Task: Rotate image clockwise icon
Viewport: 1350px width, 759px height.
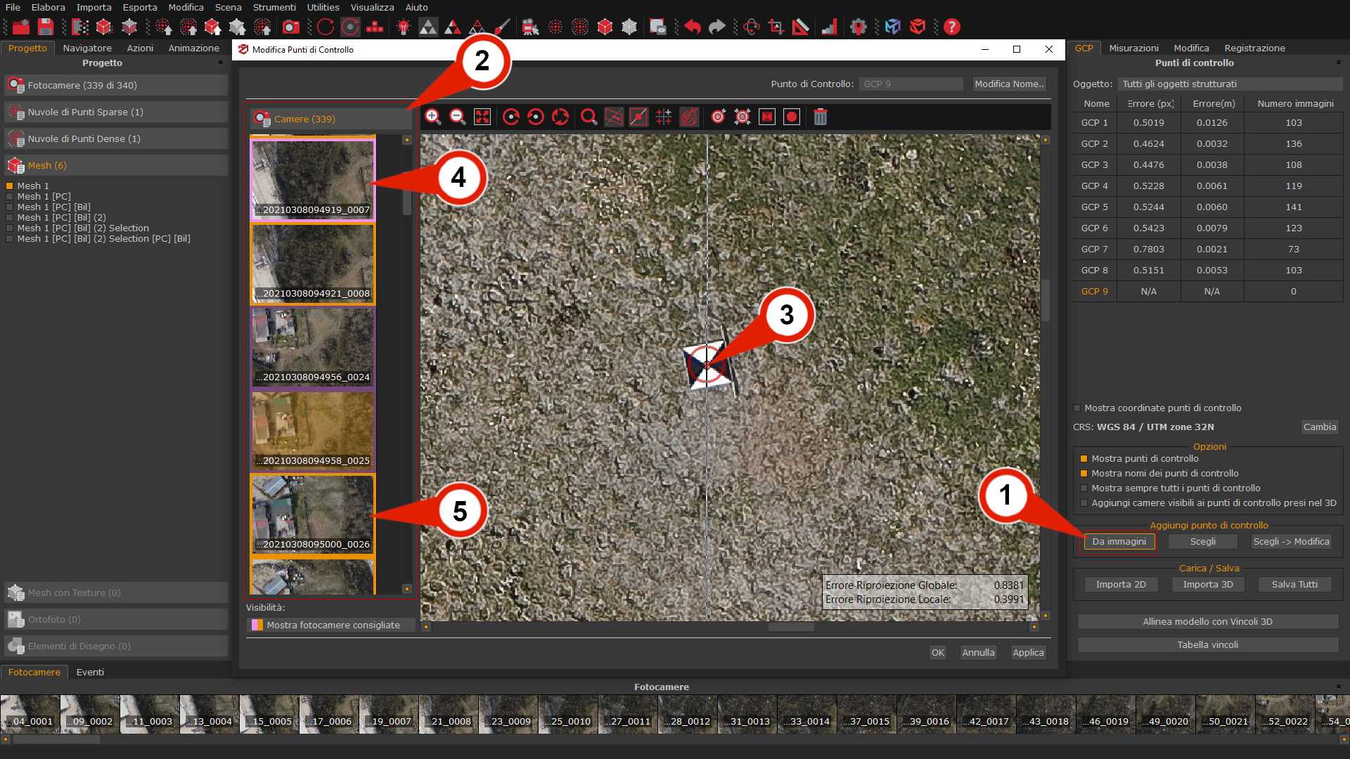Action: (x=511, y=117)
